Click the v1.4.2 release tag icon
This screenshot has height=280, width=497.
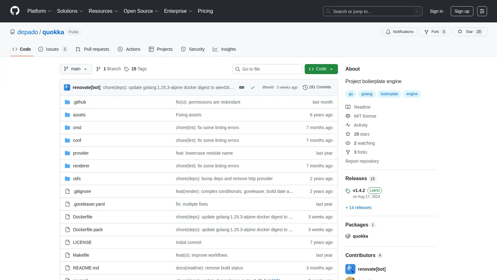point(348,191)
